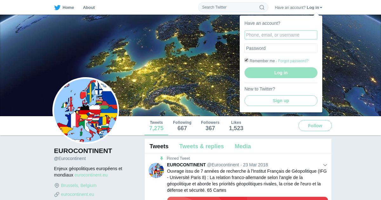
Task: Collapse the Log in dropdown caret
Action: pos(321,8)
